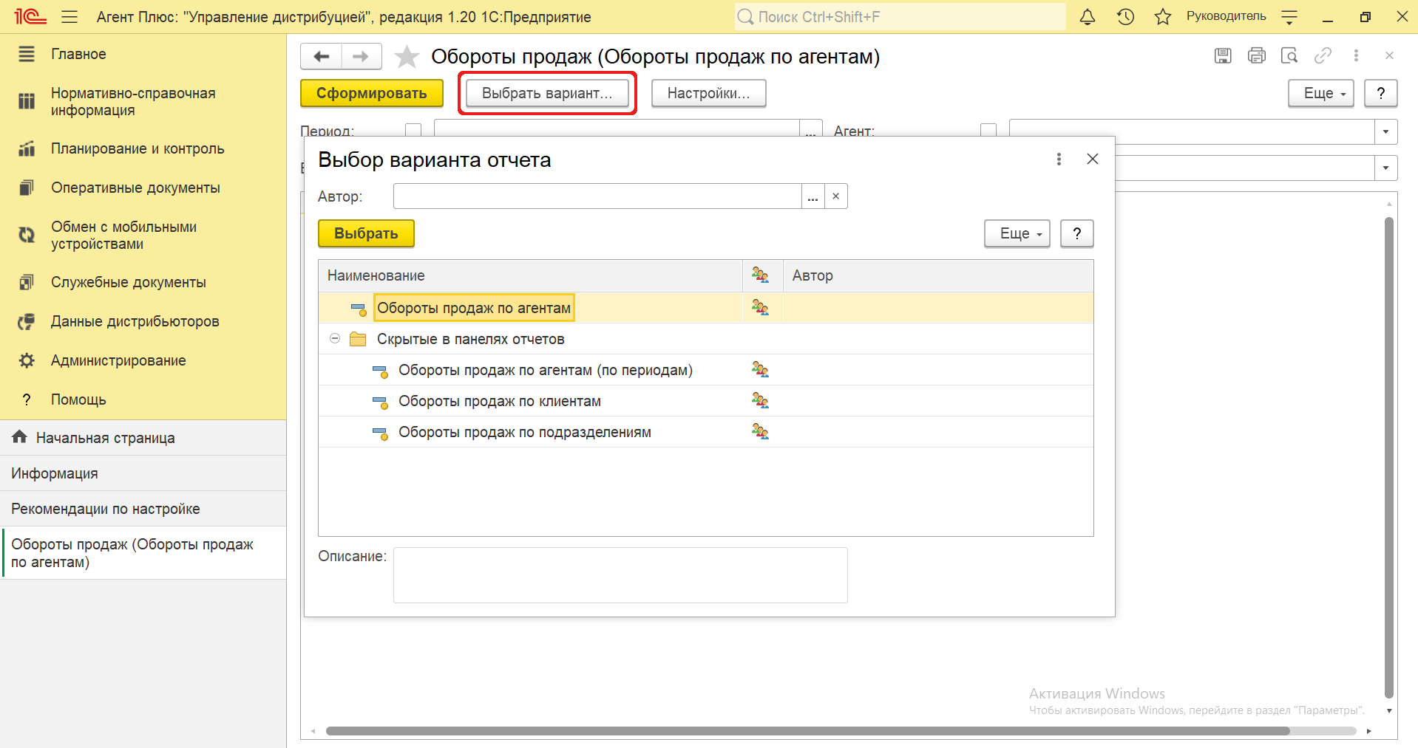Open report form options three-dot icon
This screenshot has height=748, width=1418.
pyautogui.click(x=1356, y=55)
